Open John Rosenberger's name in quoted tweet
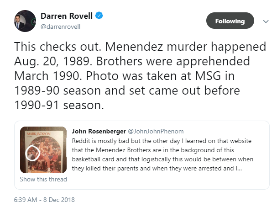277x207 pixels. pyautogui.click(x=99, y=131)
